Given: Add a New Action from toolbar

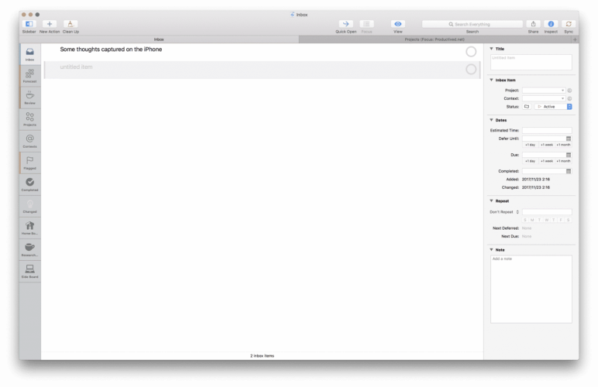Looking at the screenshot, I should point(50,24).
